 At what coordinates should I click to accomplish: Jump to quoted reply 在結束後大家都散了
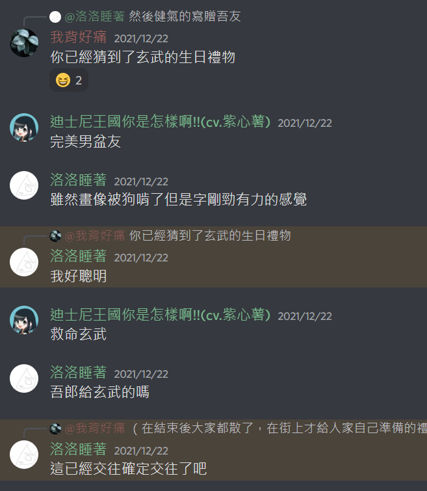(278, 428)
